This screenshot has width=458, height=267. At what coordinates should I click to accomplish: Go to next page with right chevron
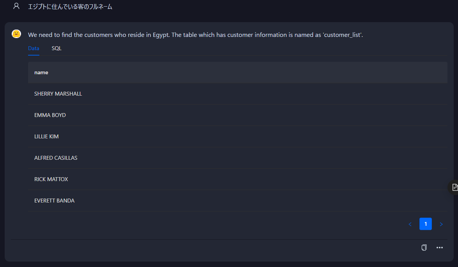pyautogui.click(x=441, y=224)
